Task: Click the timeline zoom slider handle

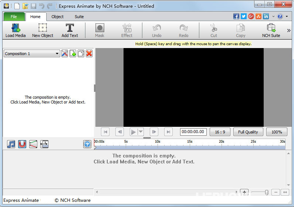Action: [267, 192]
